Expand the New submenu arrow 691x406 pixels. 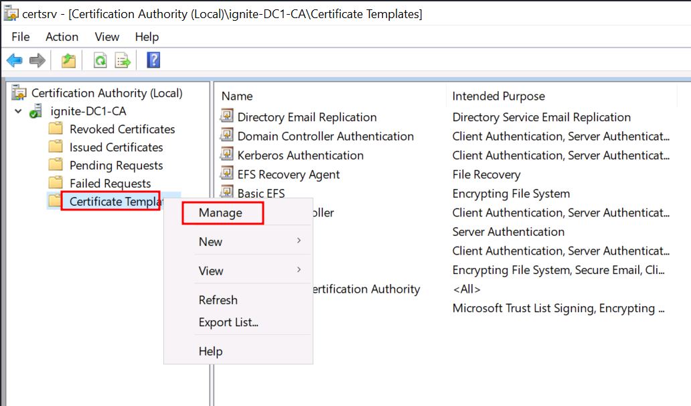[x=299, y=241]
